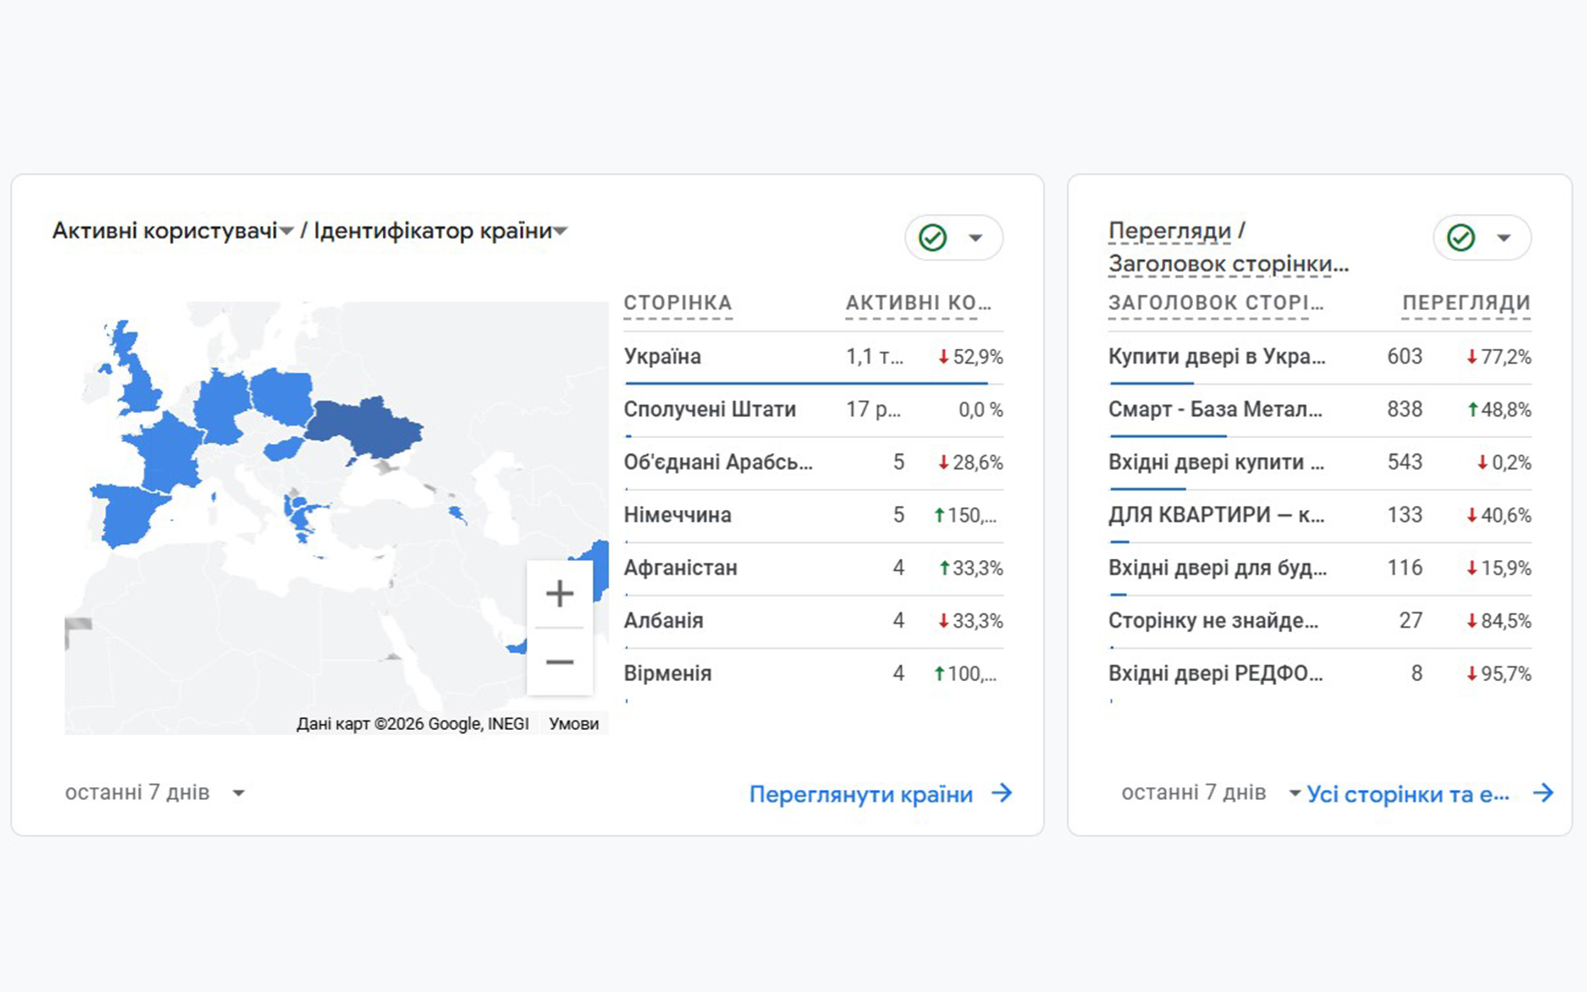Click Ukraine's dark blue shape on the map

coord(367,428)
